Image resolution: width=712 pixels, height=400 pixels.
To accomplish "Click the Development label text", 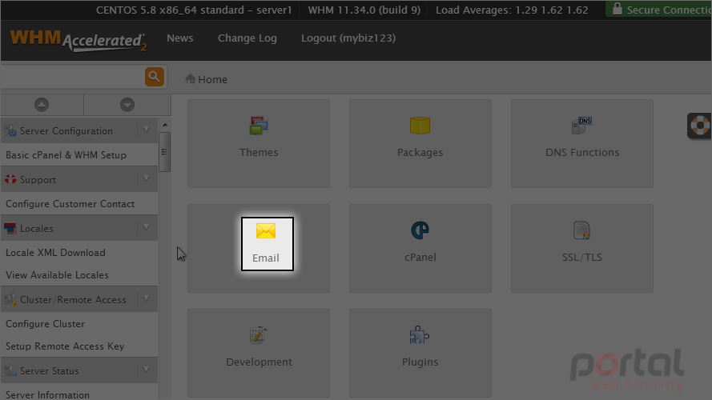I will click(x=259, y=362).
